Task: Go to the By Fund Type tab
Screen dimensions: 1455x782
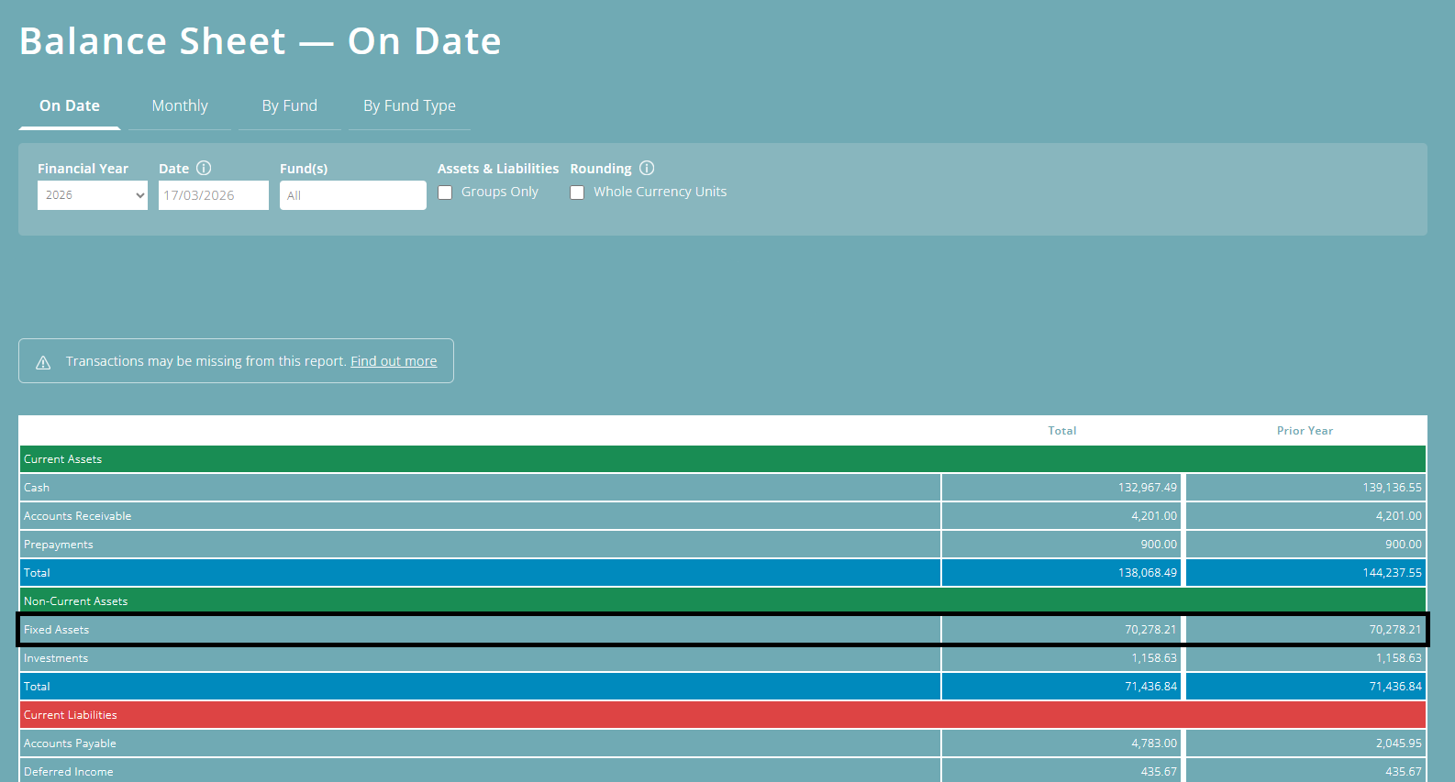Action: 409,106
